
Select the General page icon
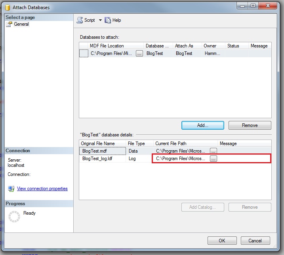click(x=9, y=24)
